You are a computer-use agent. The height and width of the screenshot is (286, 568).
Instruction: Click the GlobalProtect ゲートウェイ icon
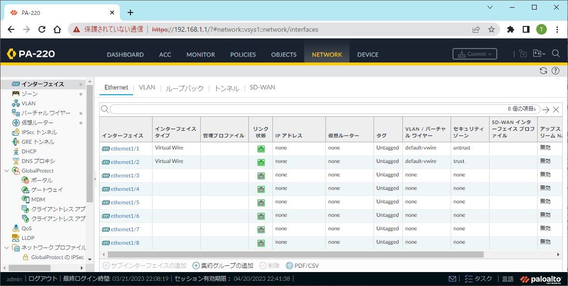[26, 190]
